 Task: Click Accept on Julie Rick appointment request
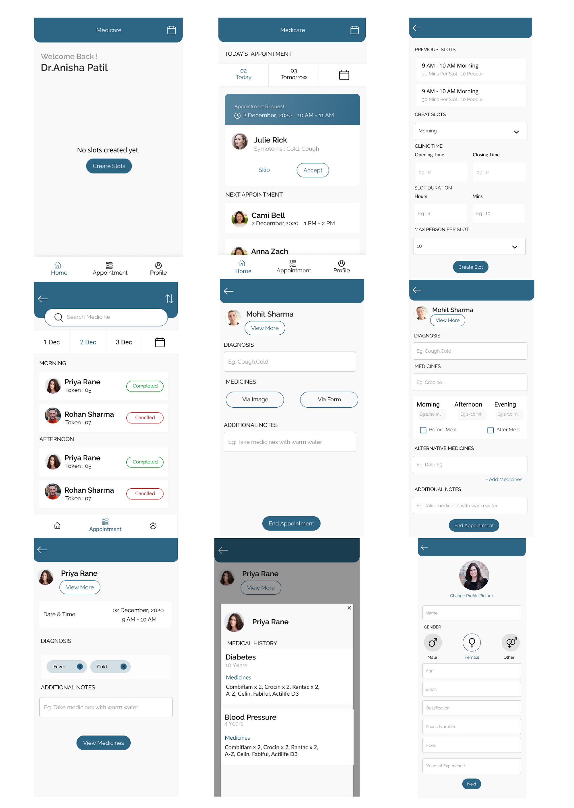point(312,170)
